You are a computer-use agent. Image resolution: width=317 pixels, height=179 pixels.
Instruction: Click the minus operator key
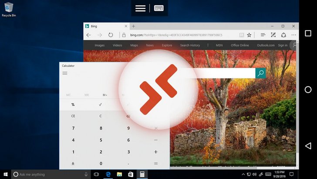tap(156, 140)
